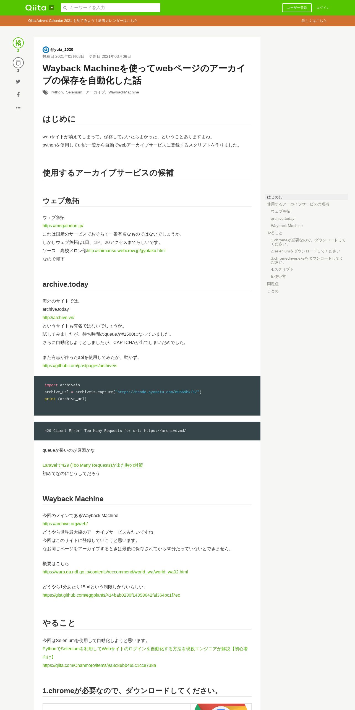355x710 pixels.
Task: Share the article via Facebook icon
Action: click(18, 95)
